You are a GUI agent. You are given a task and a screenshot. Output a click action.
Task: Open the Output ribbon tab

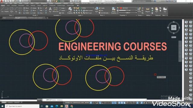(x=39, y=5)
